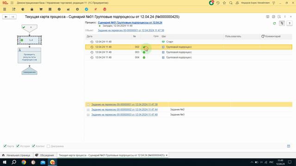Open the blue chat bubble section icon
Screen dimensions: 296x166
click(86, 9)
